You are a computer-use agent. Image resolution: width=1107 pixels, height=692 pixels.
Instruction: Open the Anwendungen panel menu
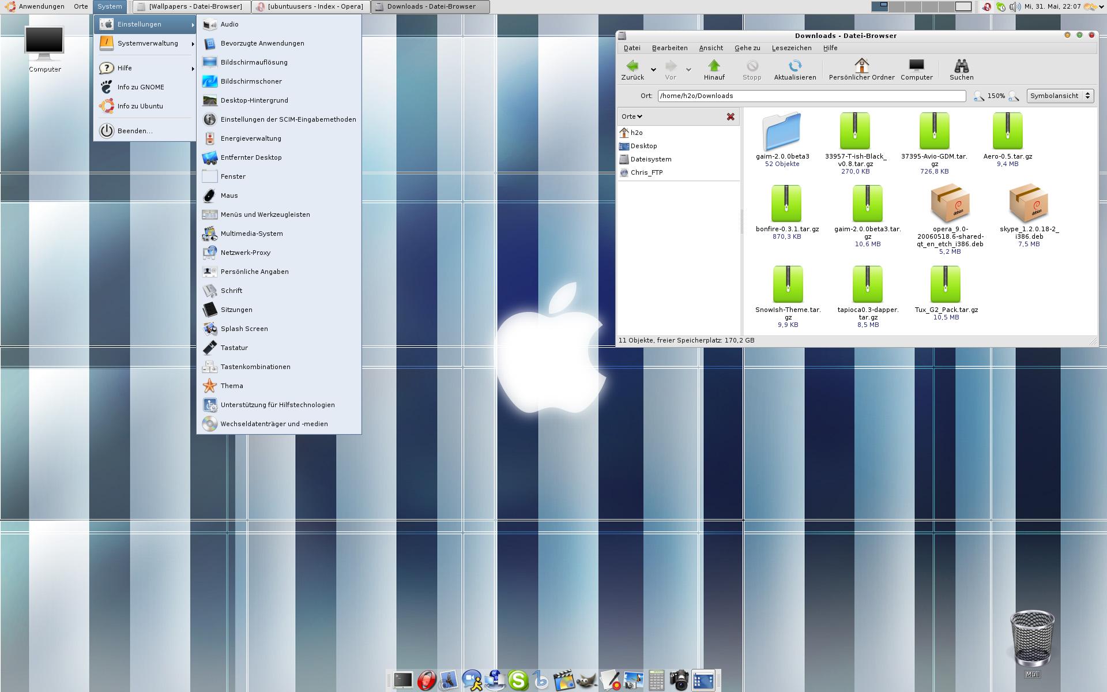[35, 6]
